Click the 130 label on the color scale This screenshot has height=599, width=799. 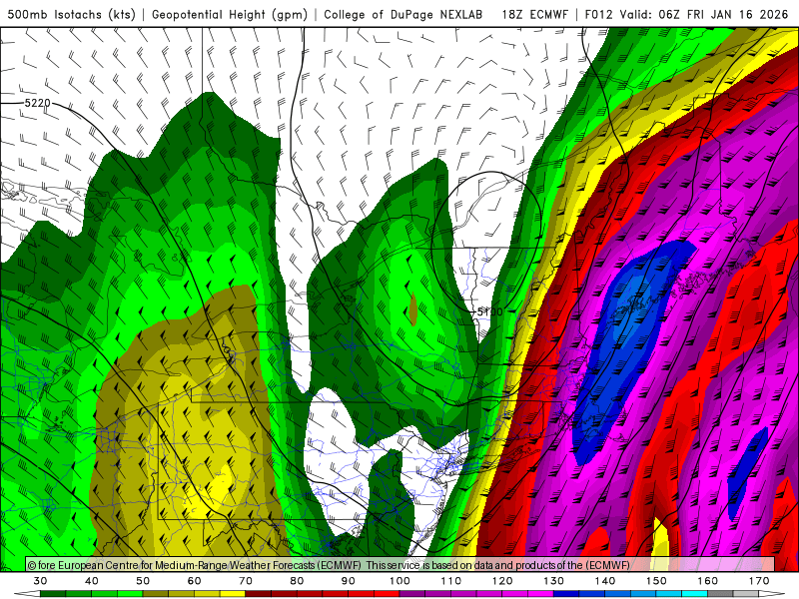[554, 581]
